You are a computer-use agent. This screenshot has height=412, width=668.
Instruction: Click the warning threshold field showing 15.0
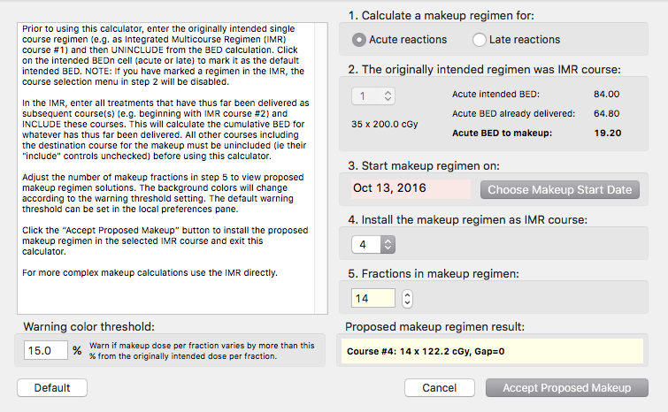(x=46, y=351)
